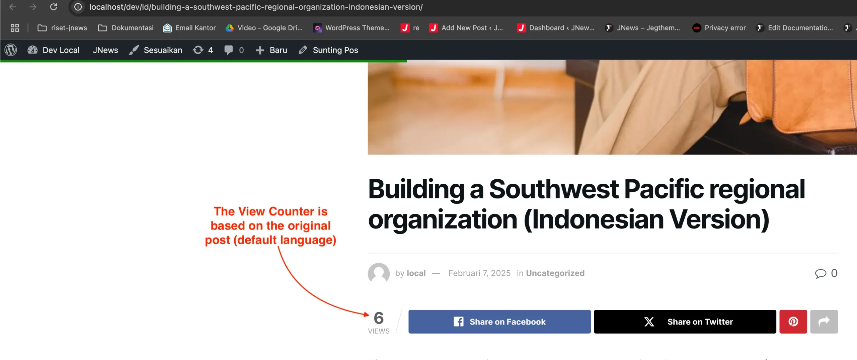Open the Baru new content menu
Viewport: 857px width, 360px height.
[x=271, y=50]
